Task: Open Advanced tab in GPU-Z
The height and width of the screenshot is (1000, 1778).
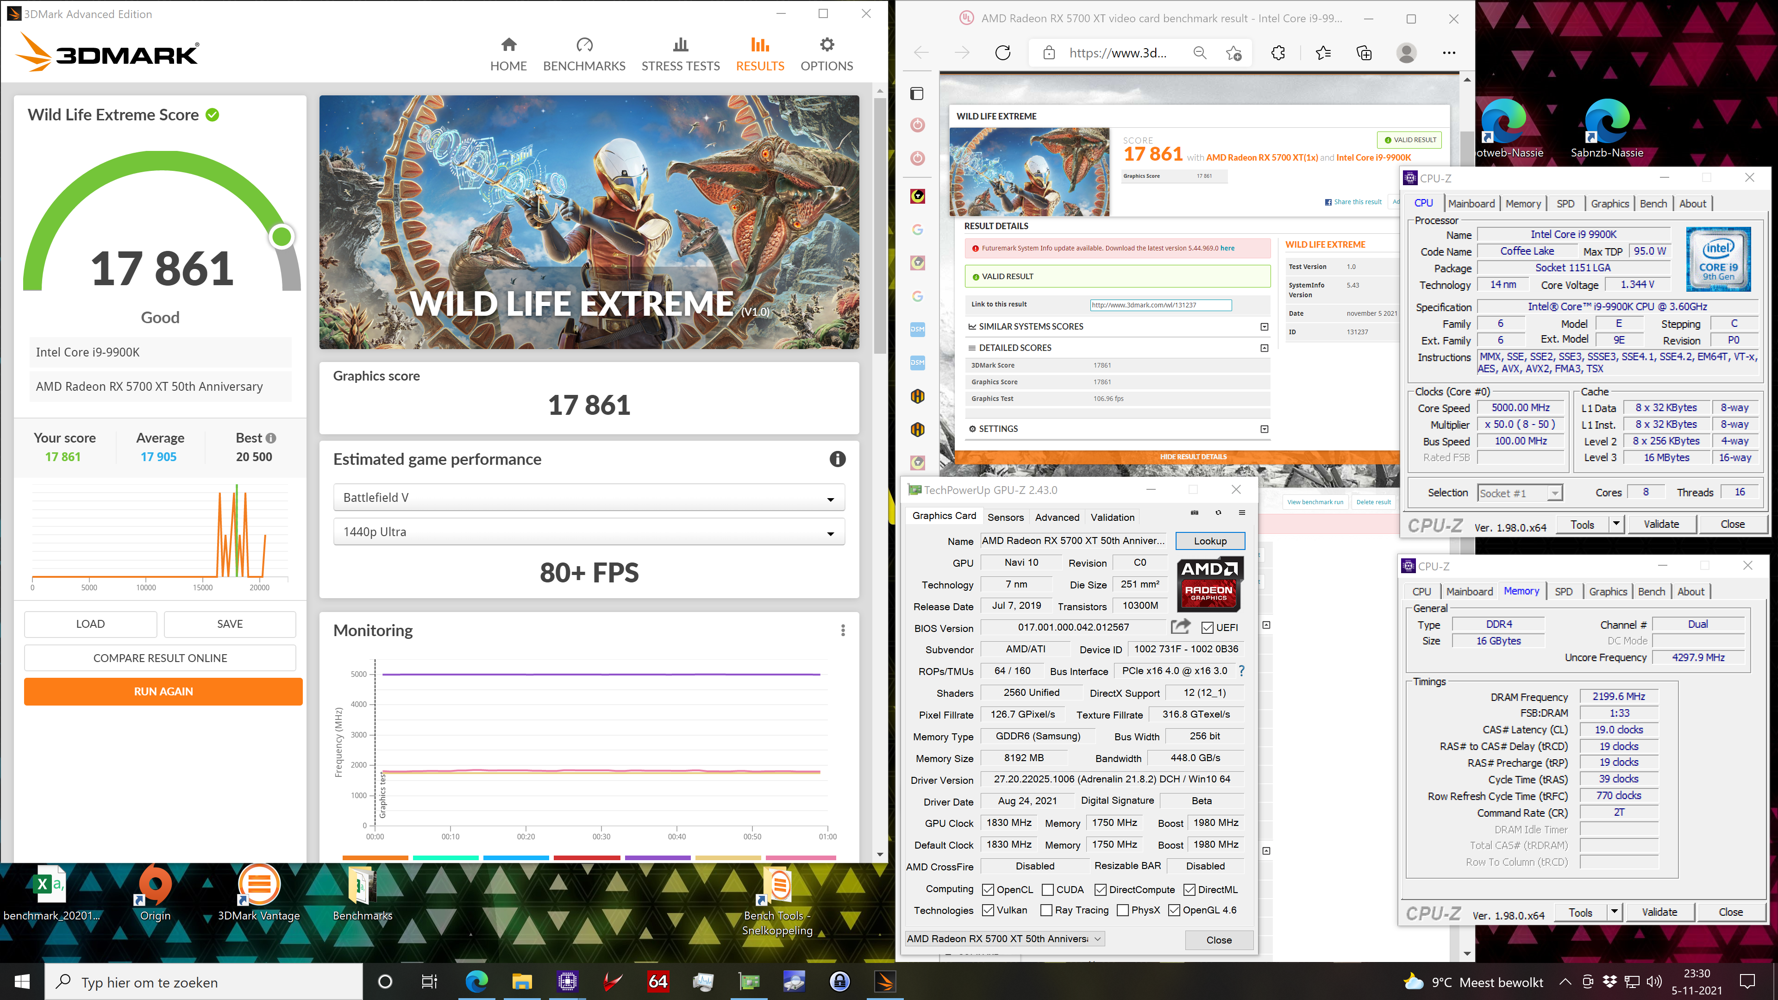Action: point(1057,517)
